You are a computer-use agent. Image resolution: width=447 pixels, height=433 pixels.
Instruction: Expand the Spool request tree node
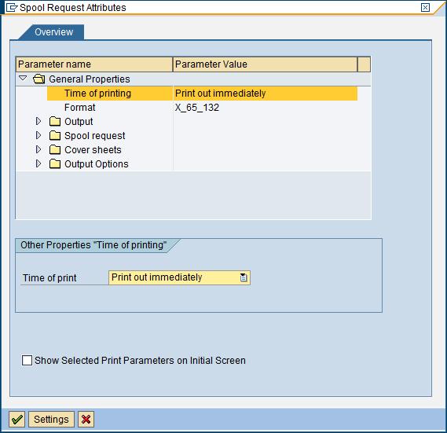(38, 135)
